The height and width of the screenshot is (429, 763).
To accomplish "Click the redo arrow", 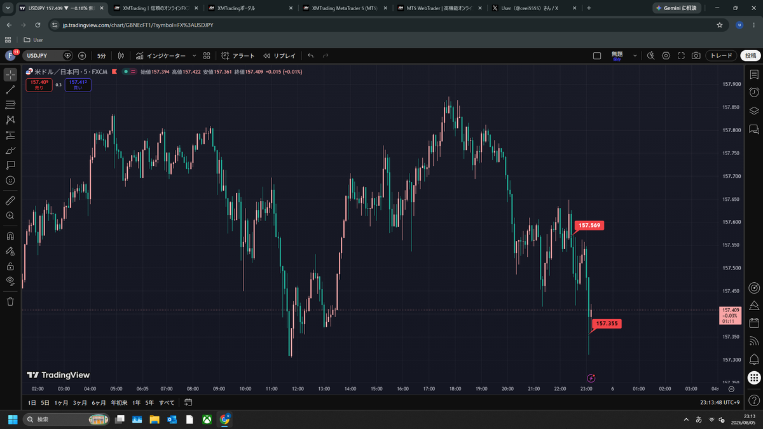I will click(x=326, y=56).
